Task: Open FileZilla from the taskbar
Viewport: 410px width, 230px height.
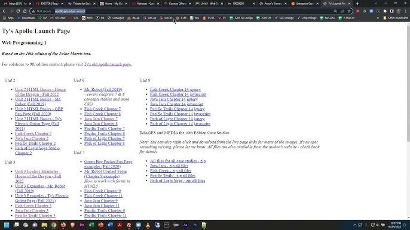Action: tap(129, 225)
